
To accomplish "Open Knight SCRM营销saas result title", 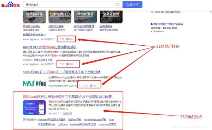I will click(49, 47).
